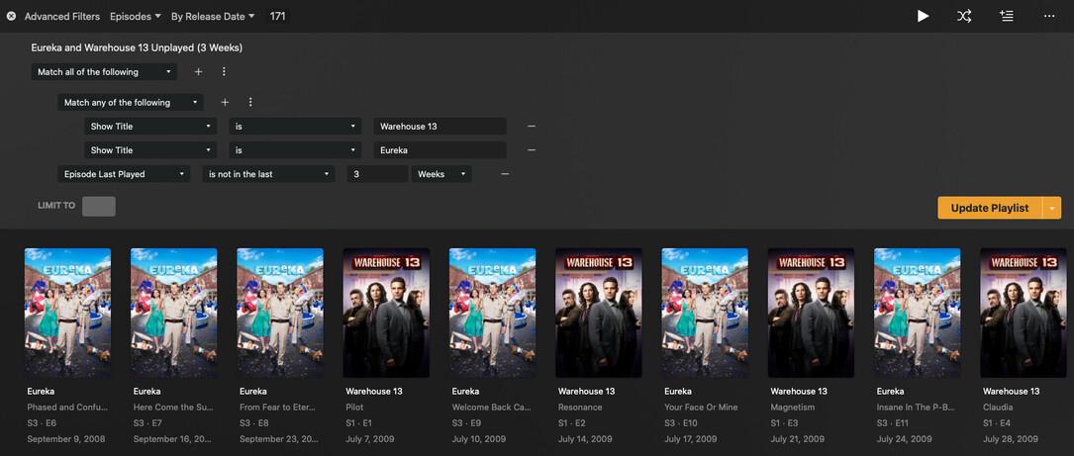Screen dimensions: 1074x456
Task: Click episode title 'Resonance'
Action: pos(580,408)
